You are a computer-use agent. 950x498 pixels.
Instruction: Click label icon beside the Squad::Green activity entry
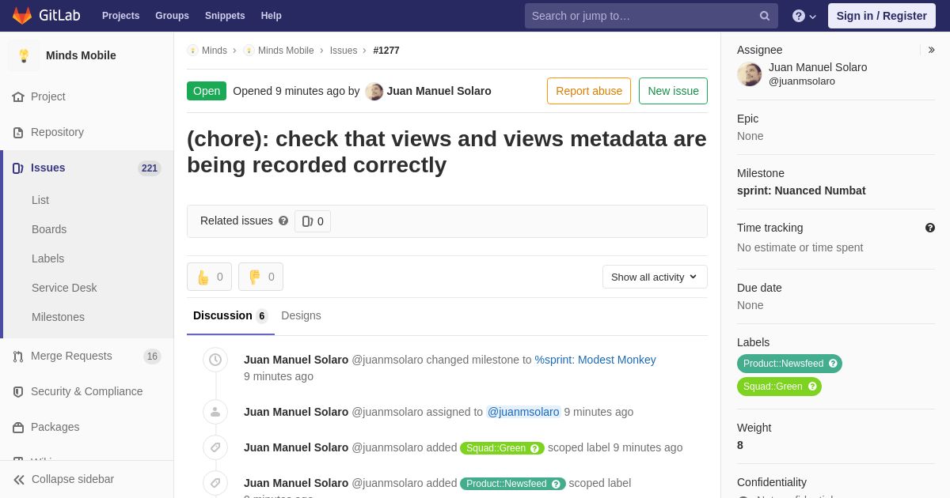[215, 447]
